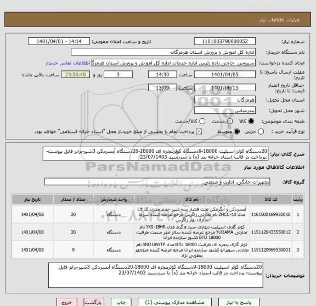The image size is (316, 306).
Task: Click the remaining time countdown 23:50:40
Action: (x=76, y=75)
